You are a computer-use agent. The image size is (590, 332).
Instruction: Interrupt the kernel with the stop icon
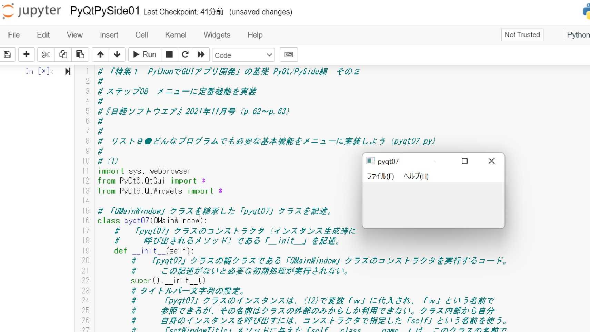169,54
